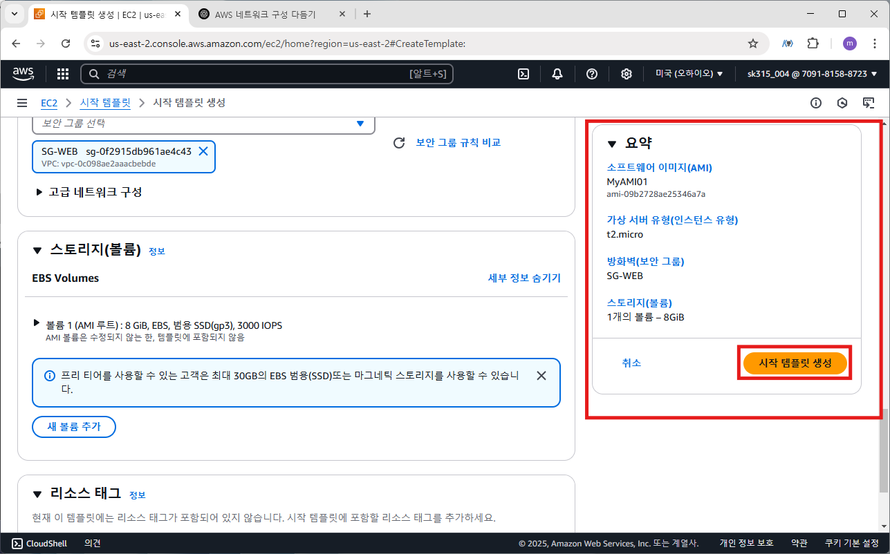
Task: Open the Chrome three-dot menu
Action: tap(873, 44)
